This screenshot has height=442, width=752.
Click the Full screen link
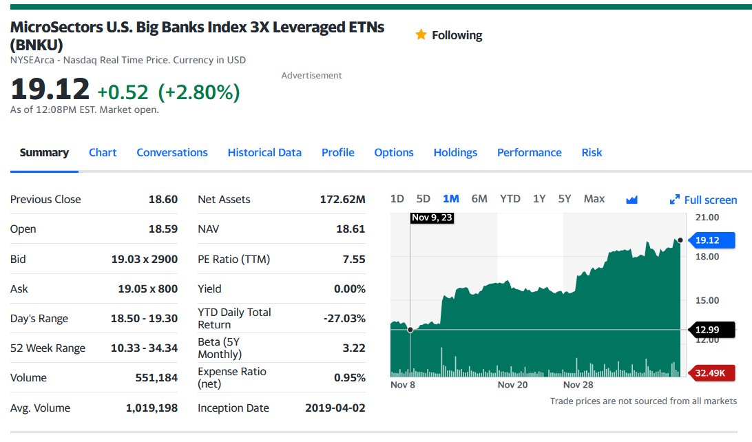[710, 200]
